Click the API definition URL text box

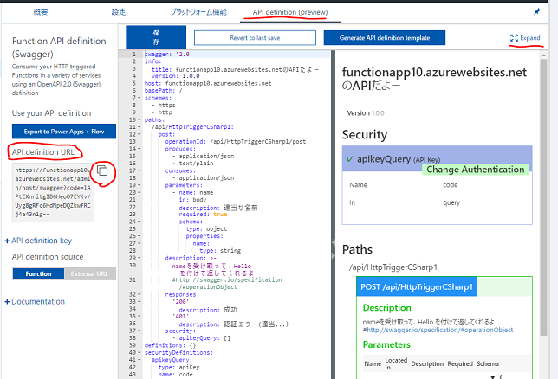53,192
